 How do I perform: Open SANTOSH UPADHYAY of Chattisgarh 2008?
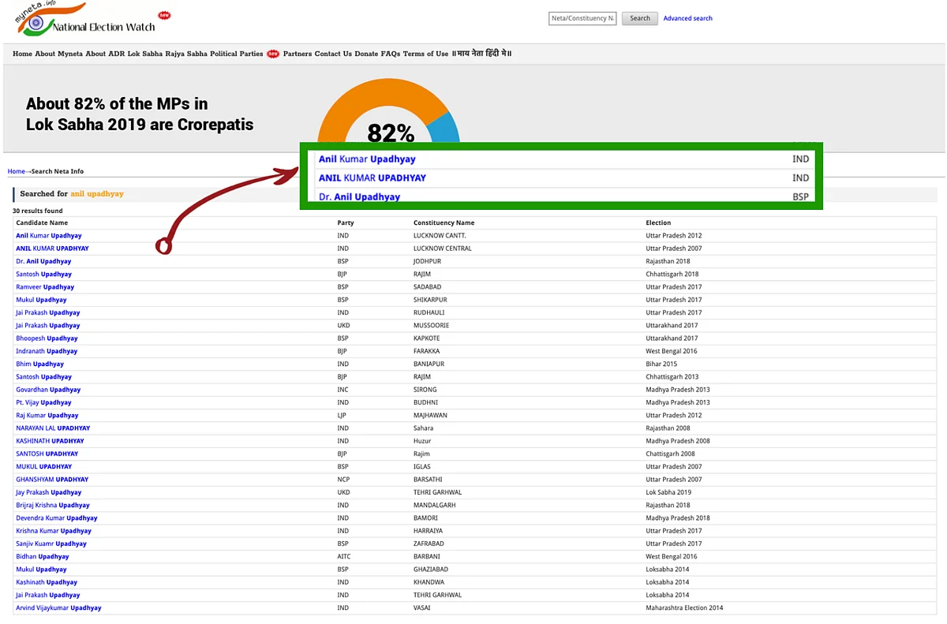[47, 454]
